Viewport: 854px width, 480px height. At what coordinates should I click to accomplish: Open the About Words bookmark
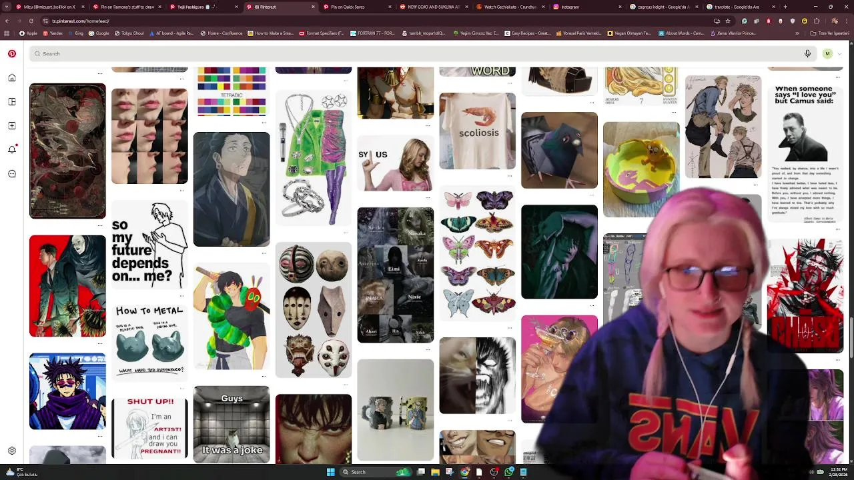tap(681, 33)
